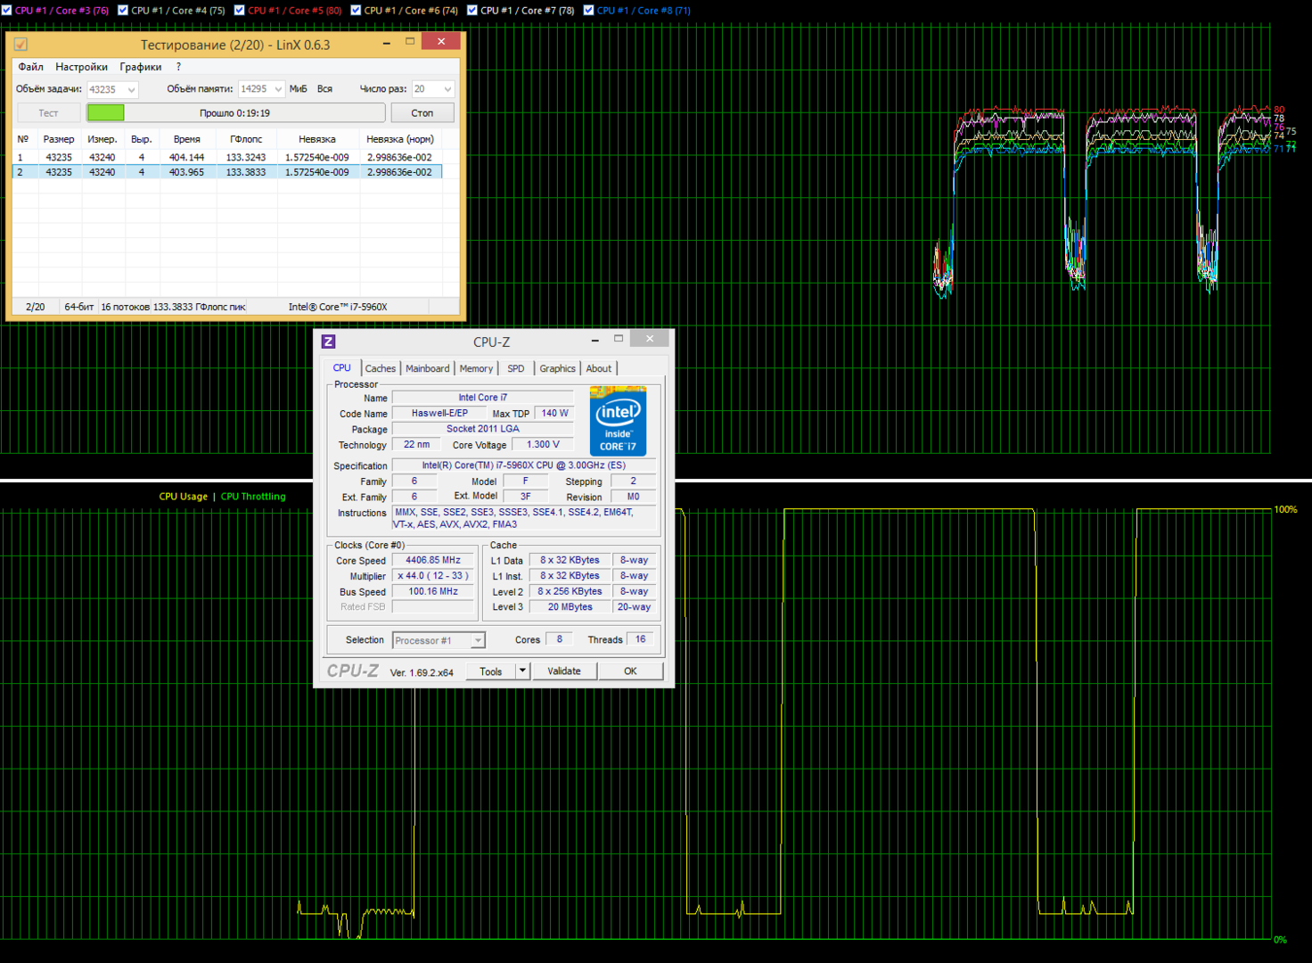Click the CPU-Z purple Z title icon

pyautogui.click(x=328, y=342)
